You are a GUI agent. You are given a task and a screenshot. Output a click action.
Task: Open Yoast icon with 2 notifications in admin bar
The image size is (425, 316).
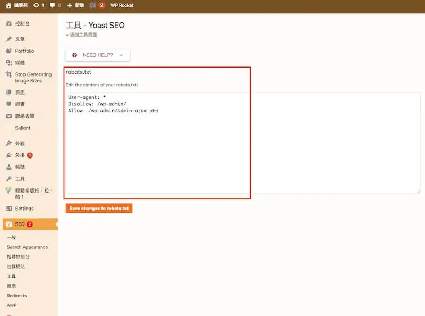coord(92,5)
